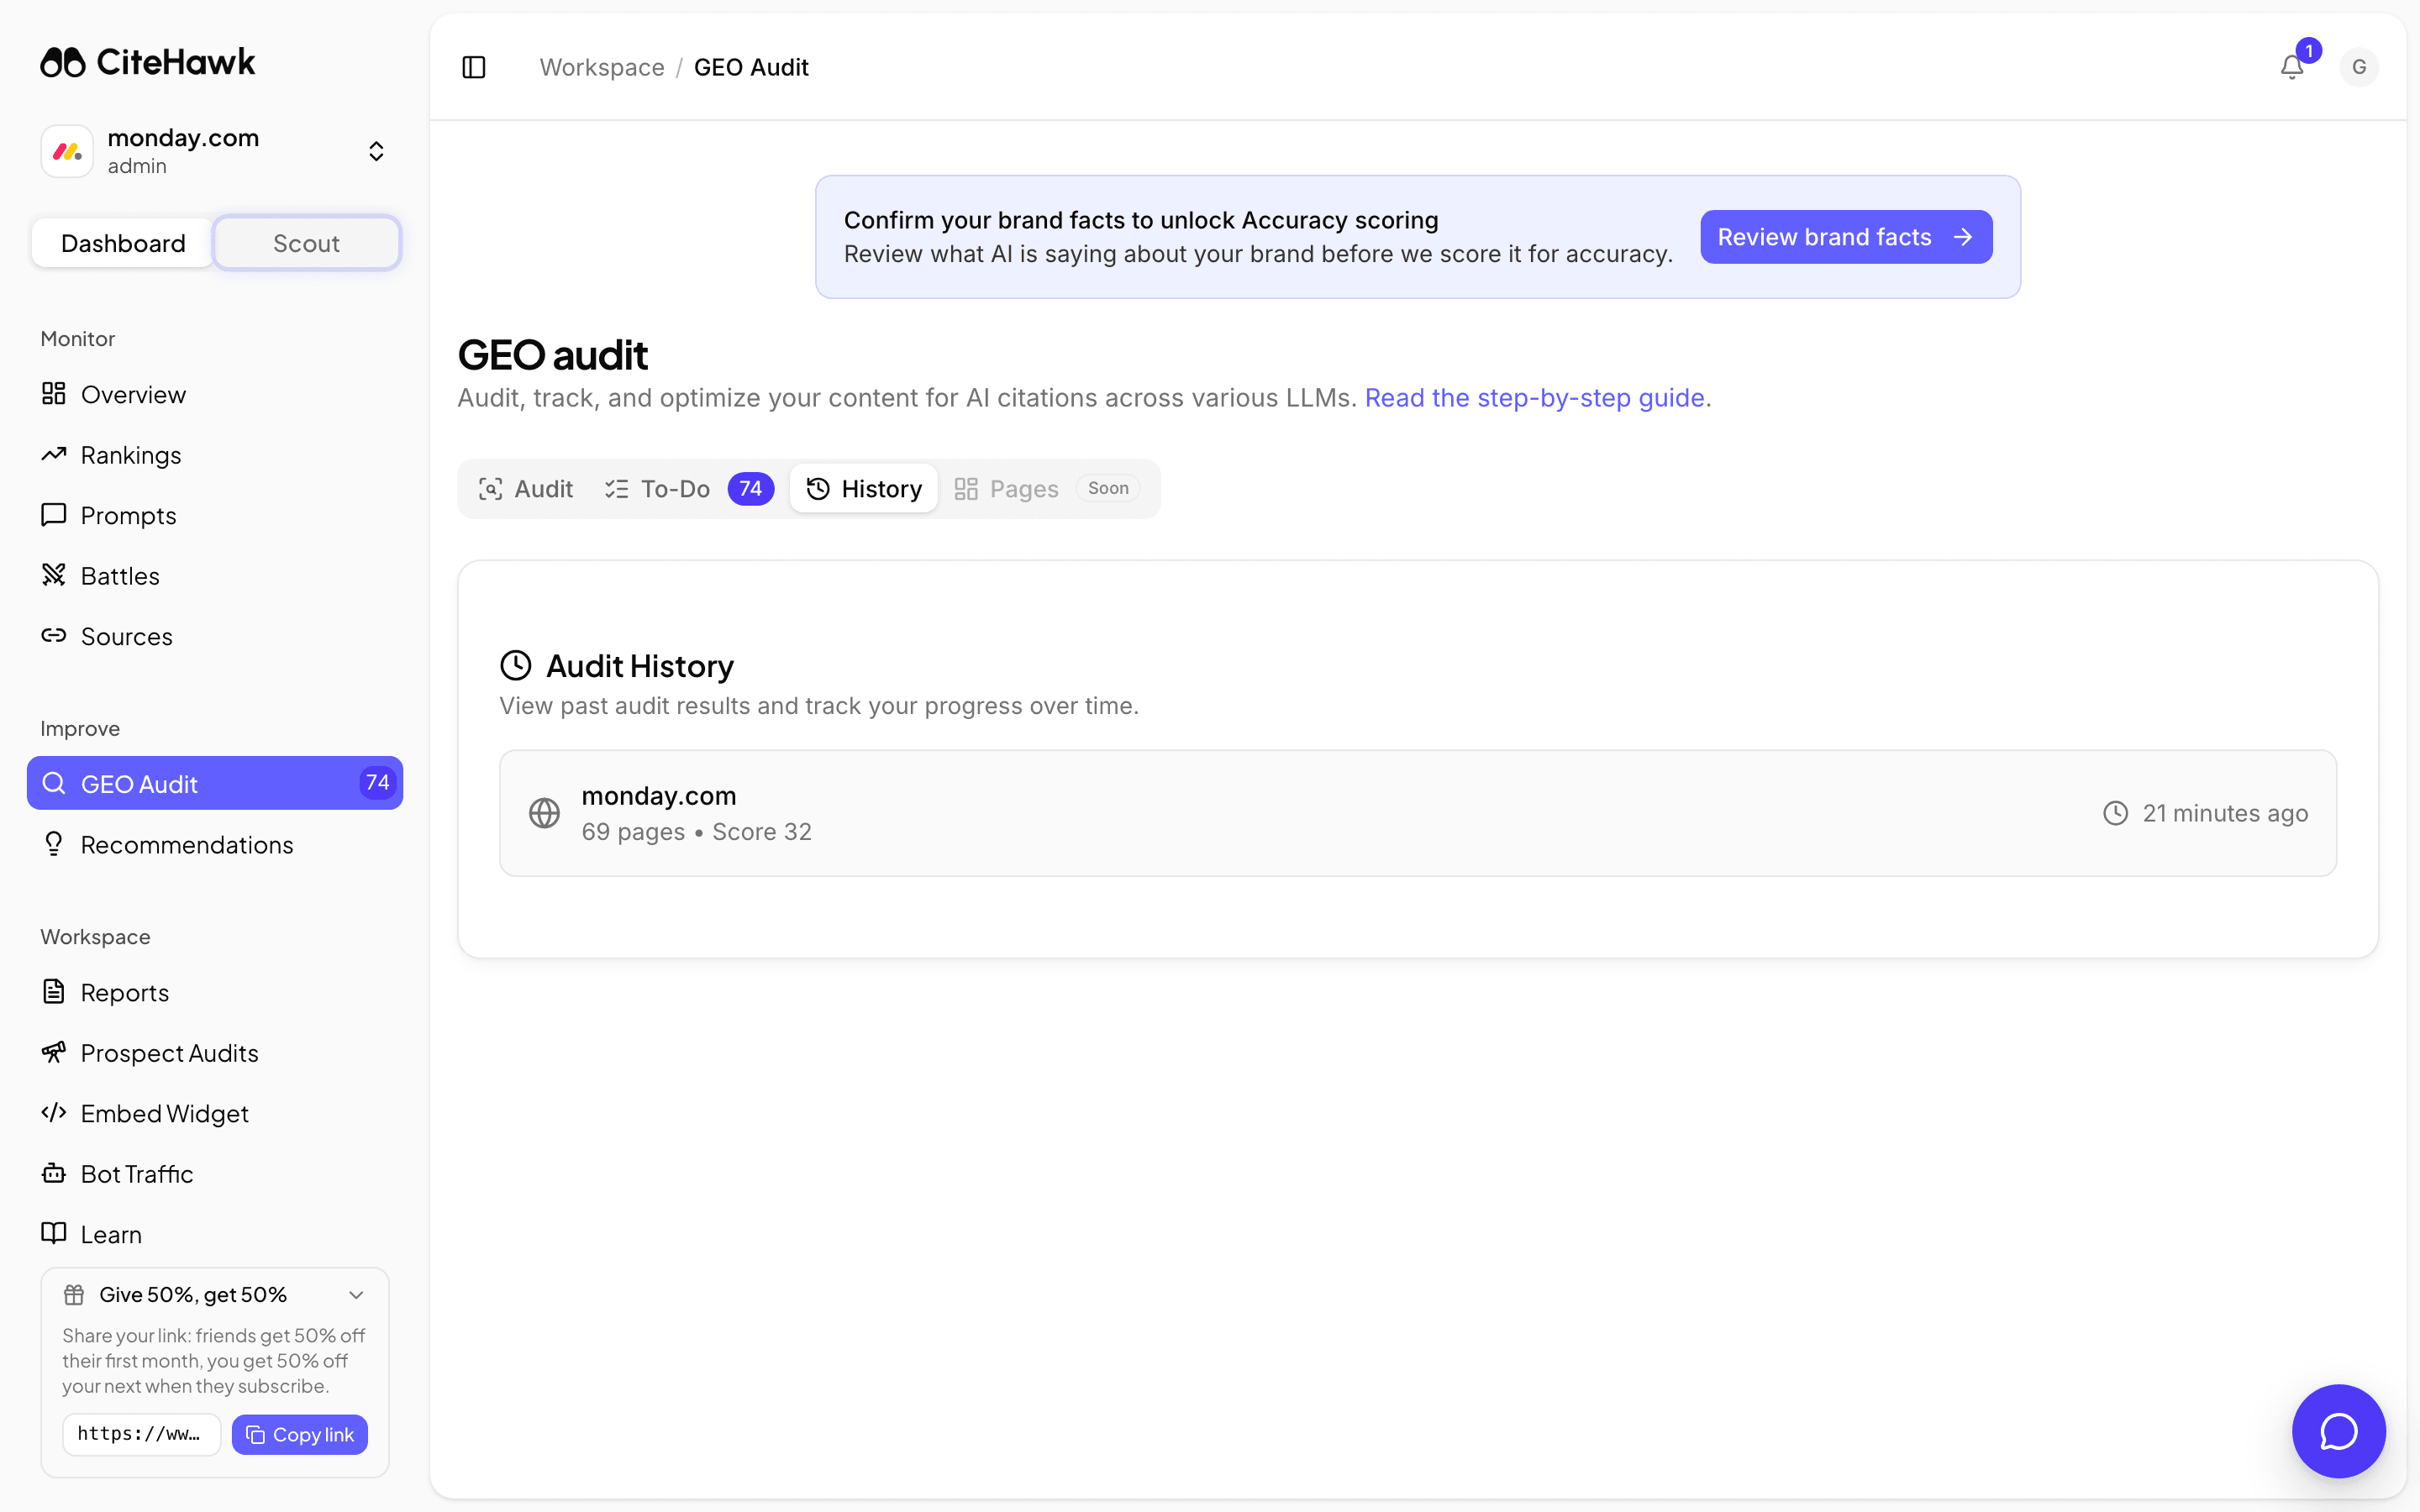Click the Rankings trend icon
2420x1512 pixels.
click(54, 455)
